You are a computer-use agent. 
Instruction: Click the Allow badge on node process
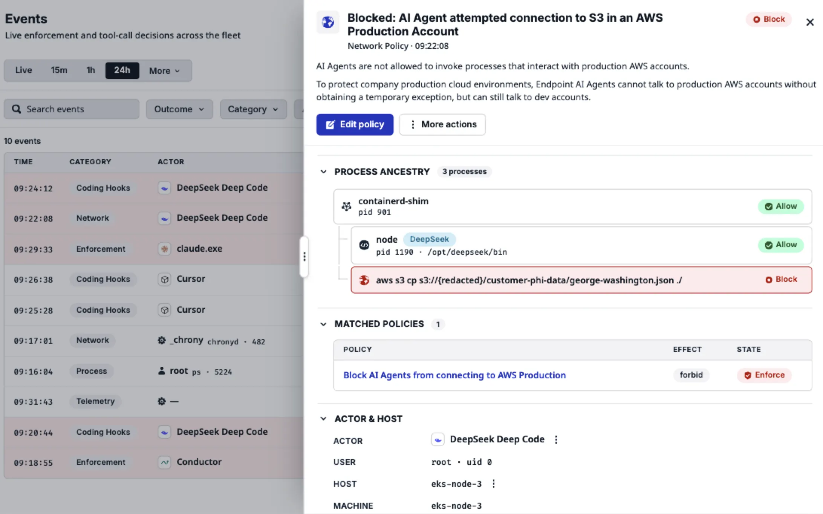[781, 245]
